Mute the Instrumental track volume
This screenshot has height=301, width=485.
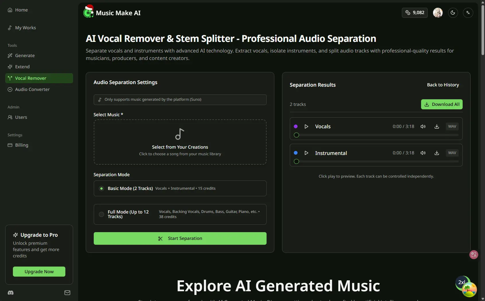point(423,153)
